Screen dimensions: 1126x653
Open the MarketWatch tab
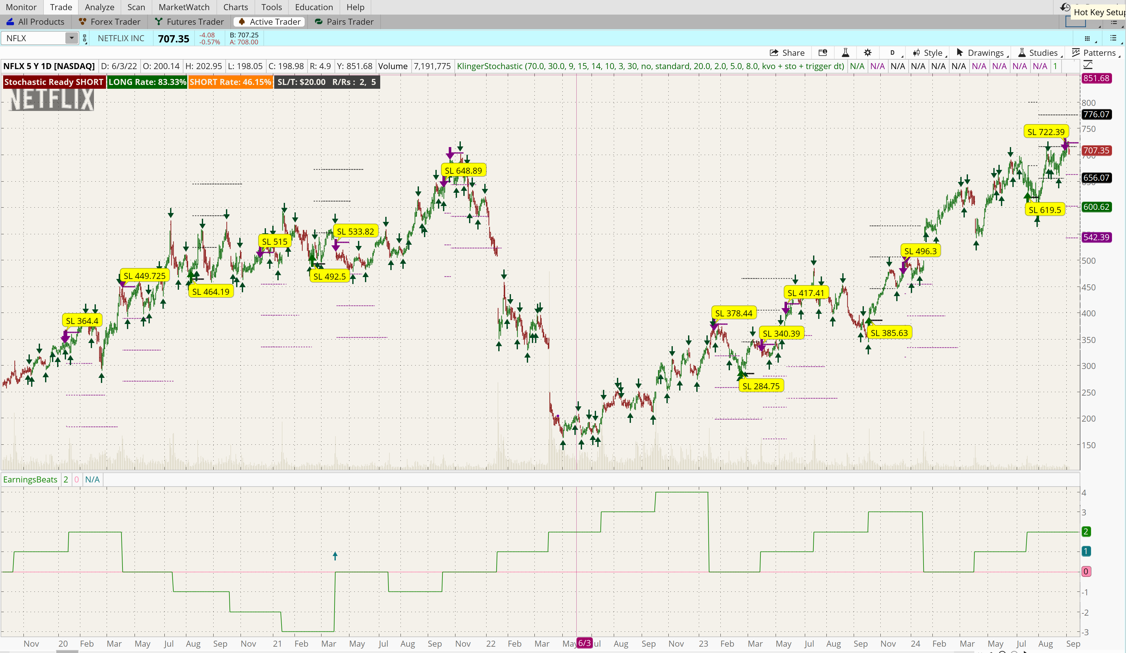[184, 7]
